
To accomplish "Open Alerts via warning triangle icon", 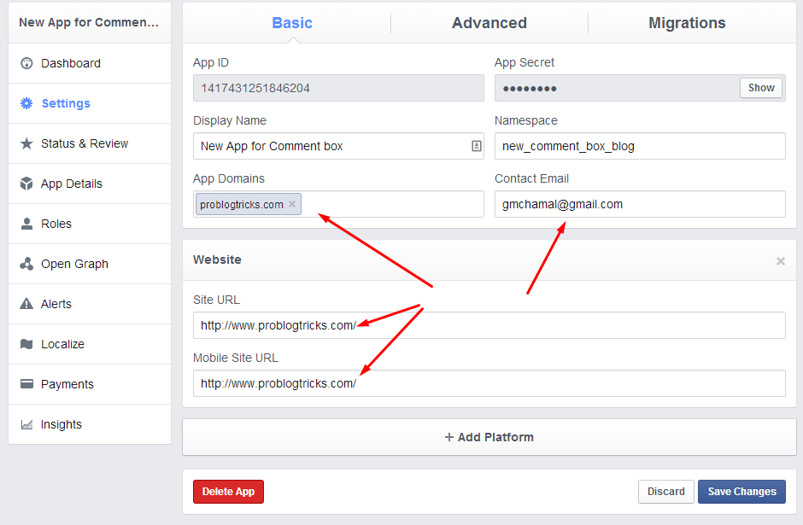I will tap(26, 304).
